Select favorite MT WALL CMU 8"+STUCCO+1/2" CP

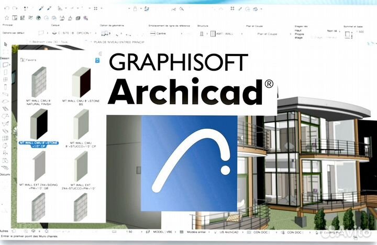pos(81,128)
